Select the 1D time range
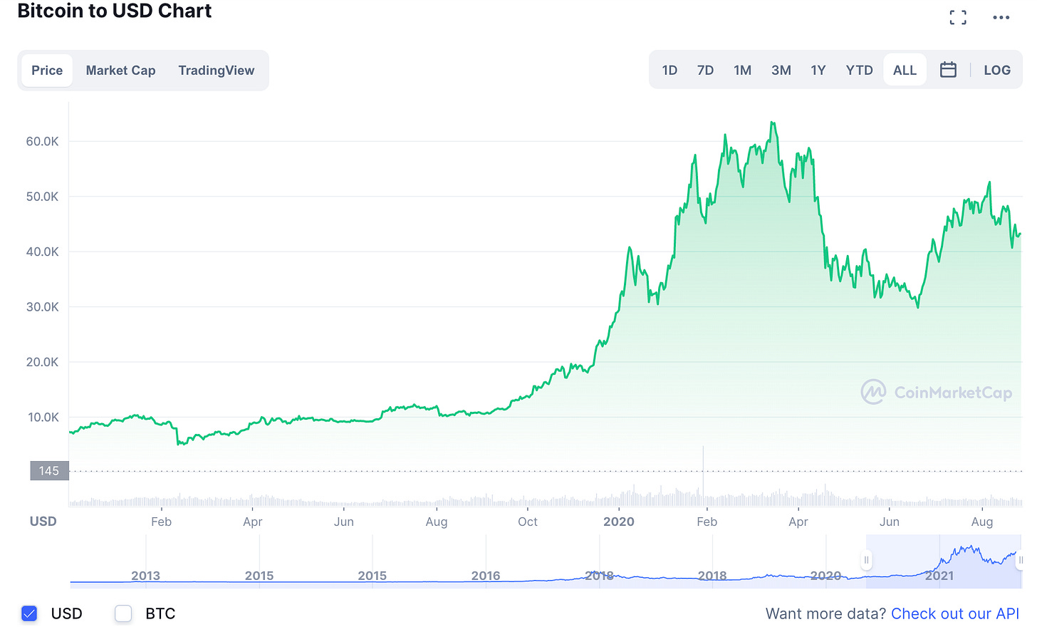The height and width of the screenshot is (632, 1037). [x=669, y=71]
